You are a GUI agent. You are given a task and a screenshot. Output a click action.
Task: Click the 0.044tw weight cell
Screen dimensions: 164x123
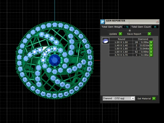[x=145, y=49]
